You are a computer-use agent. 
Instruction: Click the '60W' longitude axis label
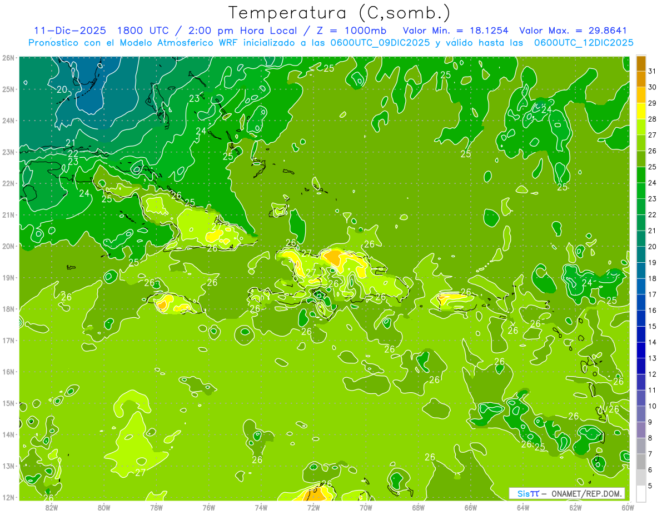click(628, 507)
